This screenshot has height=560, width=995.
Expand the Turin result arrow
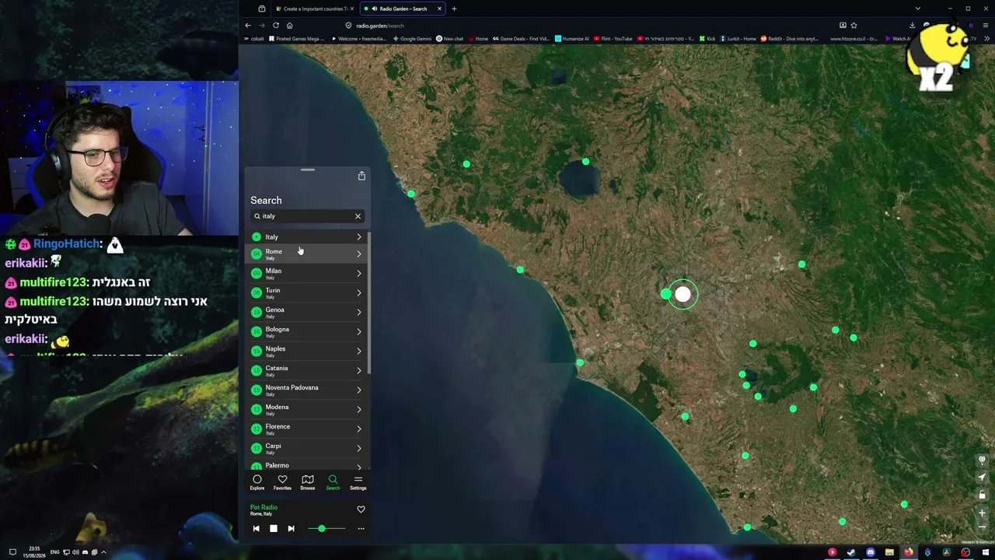(359, 292)
